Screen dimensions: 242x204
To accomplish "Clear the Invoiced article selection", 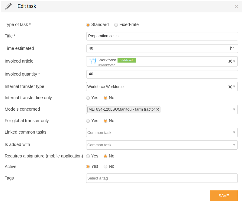I will (x=230, y=61).
